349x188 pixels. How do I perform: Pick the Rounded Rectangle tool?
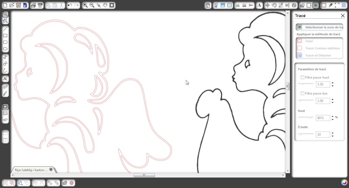(x=5, y=42)
